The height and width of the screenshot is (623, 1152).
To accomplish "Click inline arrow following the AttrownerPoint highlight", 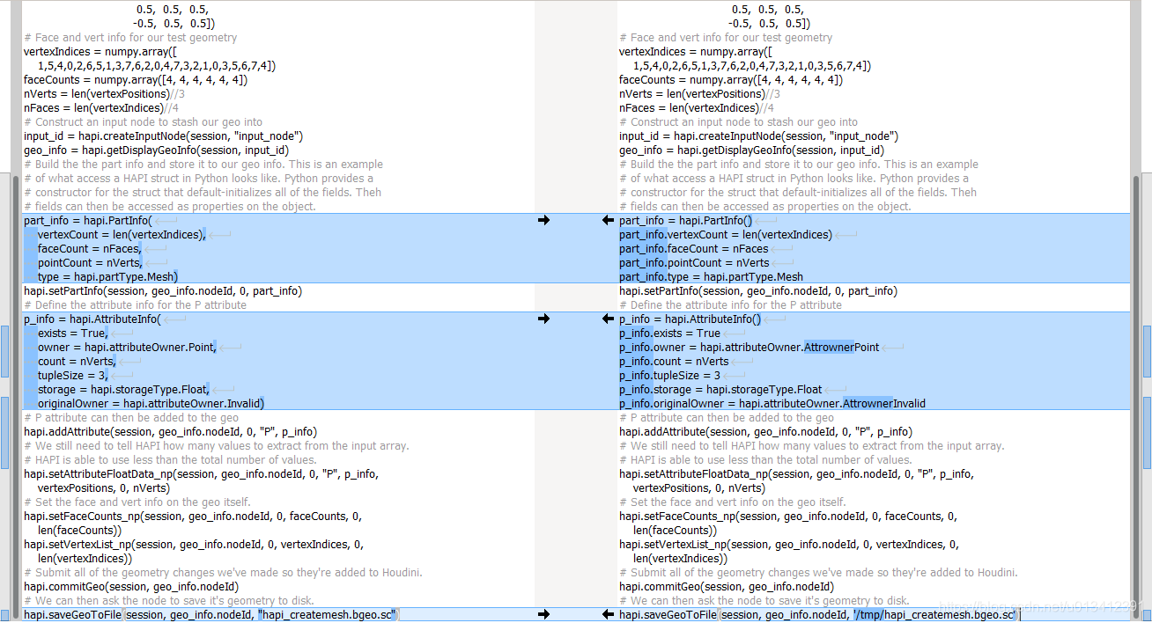I will [893, 347].
